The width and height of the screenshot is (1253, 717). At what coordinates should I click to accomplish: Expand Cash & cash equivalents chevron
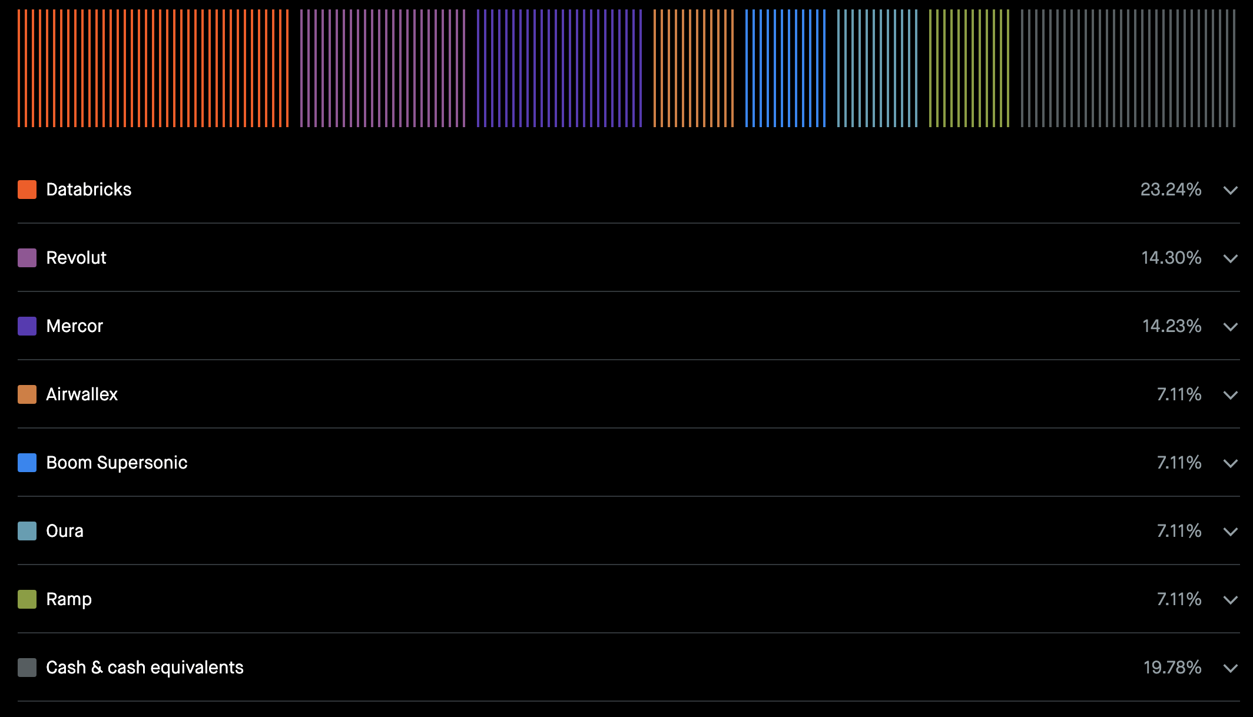click(x=1230, y=668)
